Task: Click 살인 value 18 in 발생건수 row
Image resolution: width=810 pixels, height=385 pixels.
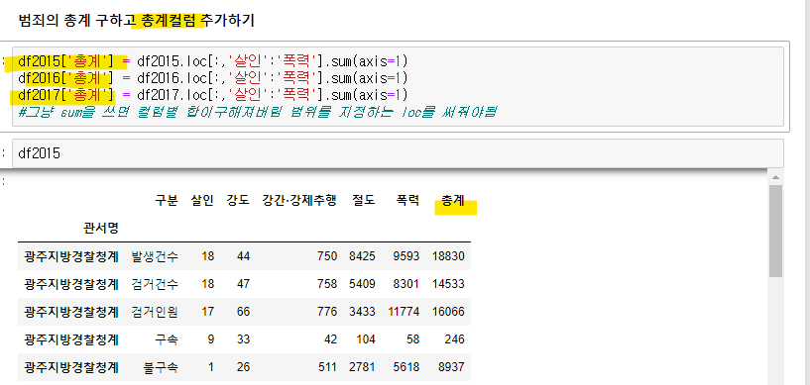Action: [x=207, y=256]
